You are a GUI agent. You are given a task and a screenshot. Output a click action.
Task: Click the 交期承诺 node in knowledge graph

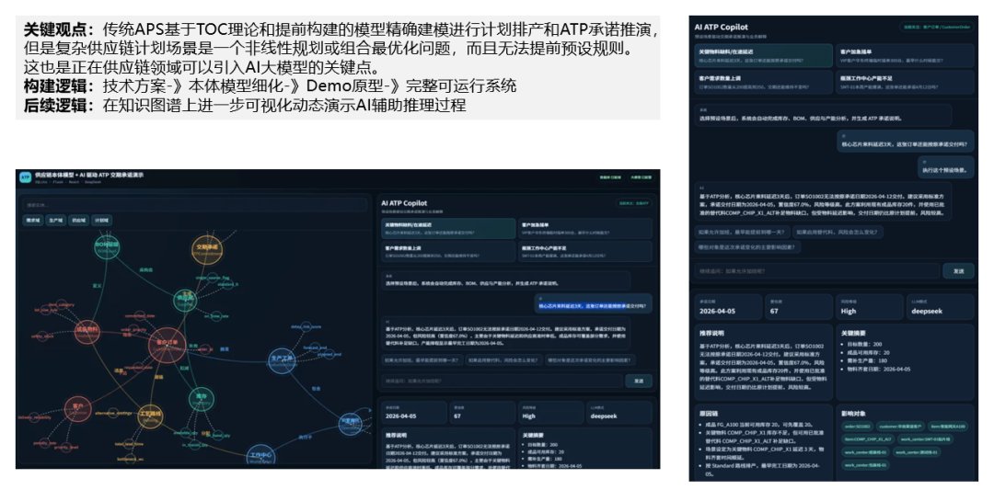[207, 249]
